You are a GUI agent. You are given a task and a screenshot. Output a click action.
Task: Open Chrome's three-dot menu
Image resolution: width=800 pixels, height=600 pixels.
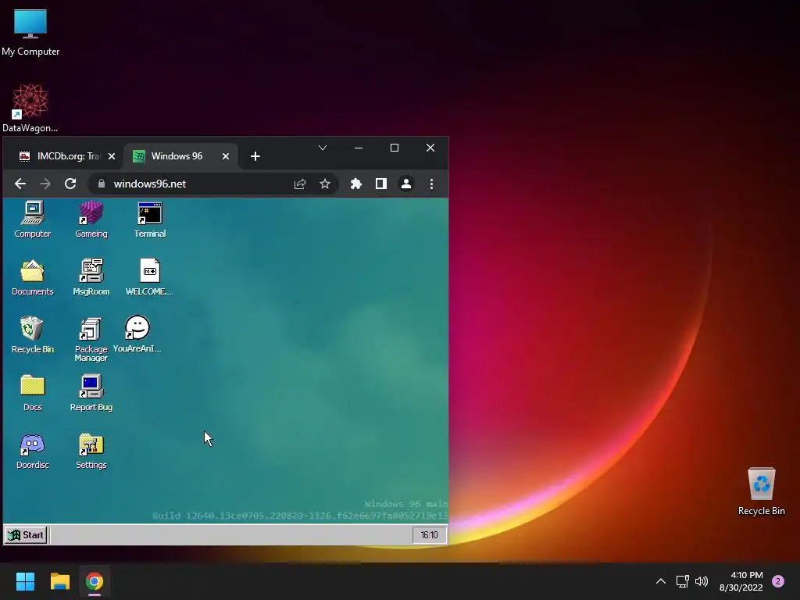click(x=431, y=184)
